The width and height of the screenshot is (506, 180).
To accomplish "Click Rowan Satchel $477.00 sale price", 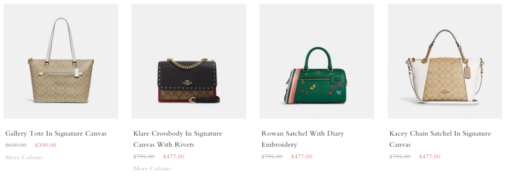I will tap(302, 157).
